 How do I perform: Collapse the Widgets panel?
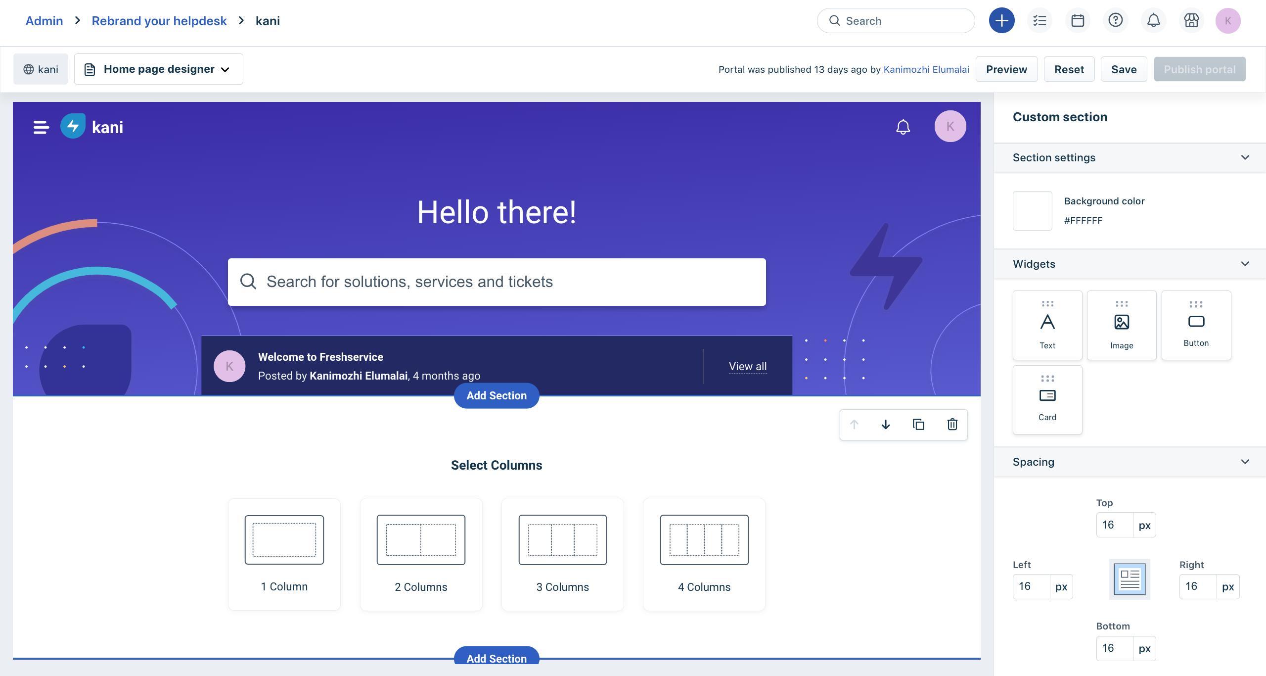point(1245,264)
